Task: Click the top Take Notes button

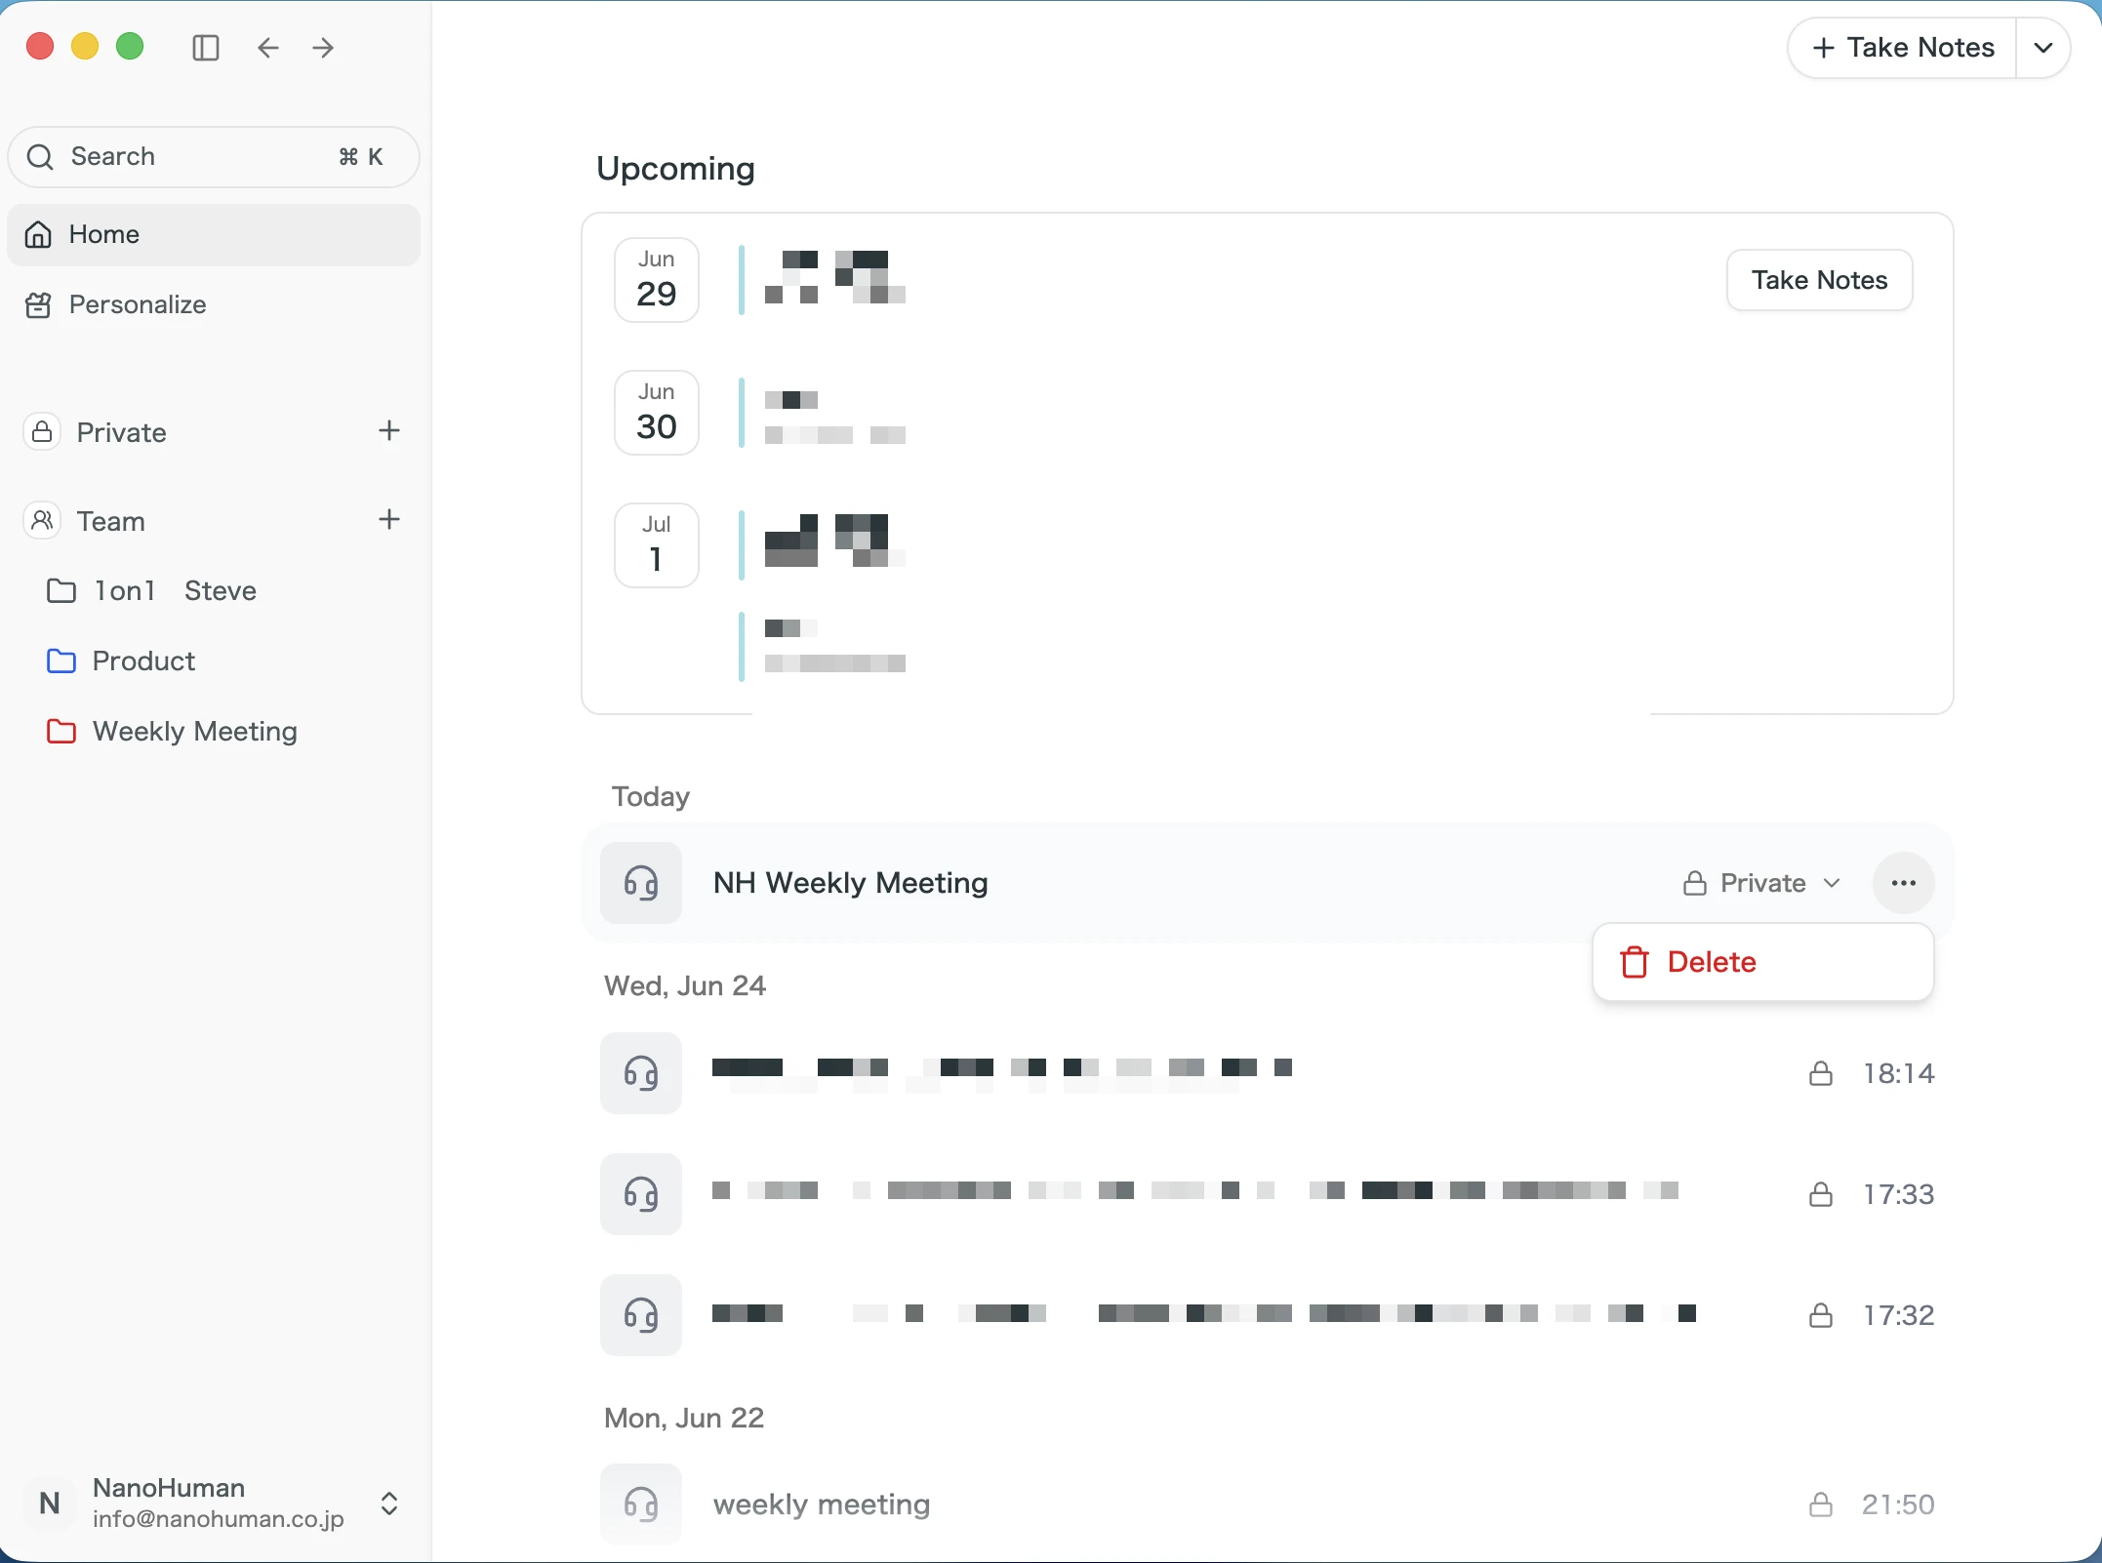Action: click(x=1902, y=48)
